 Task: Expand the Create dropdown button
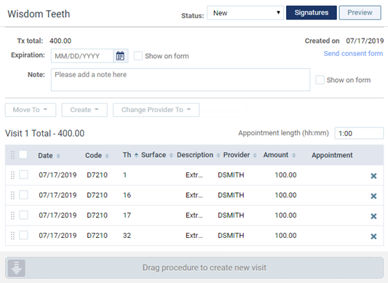(x=84, y=110)
